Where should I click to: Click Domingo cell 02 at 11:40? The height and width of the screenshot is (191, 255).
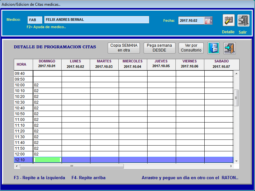pyautogui.click(x=47, y=143)
